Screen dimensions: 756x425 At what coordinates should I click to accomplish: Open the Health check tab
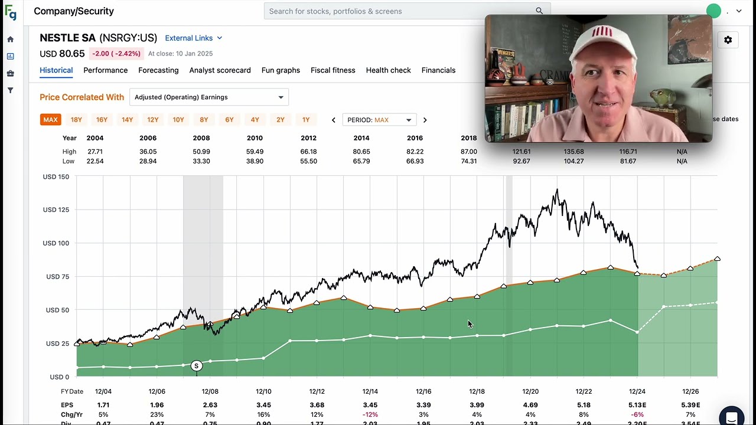(x=388, y=70)
